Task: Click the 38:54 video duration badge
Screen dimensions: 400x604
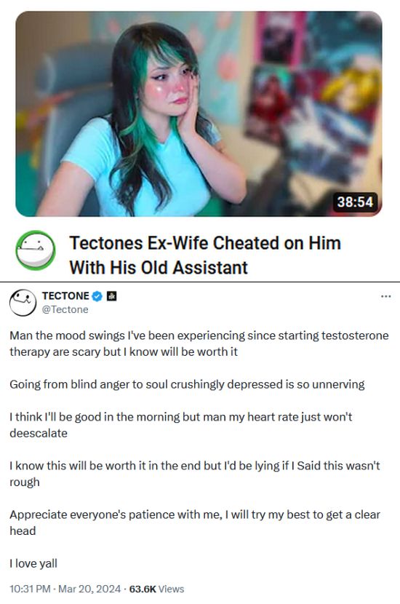Action: click(355, 202)
